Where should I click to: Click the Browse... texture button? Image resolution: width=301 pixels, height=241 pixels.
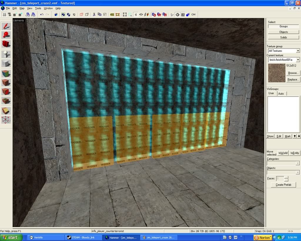pyautogui.click(x=293, y=73)
